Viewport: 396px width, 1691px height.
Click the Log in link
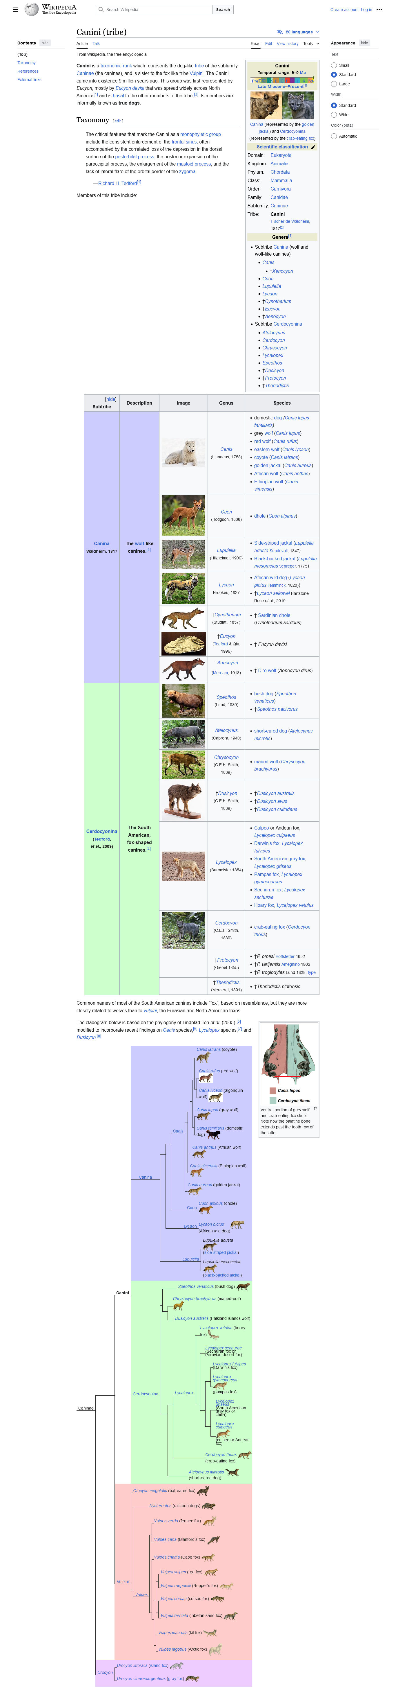(366, 10)
